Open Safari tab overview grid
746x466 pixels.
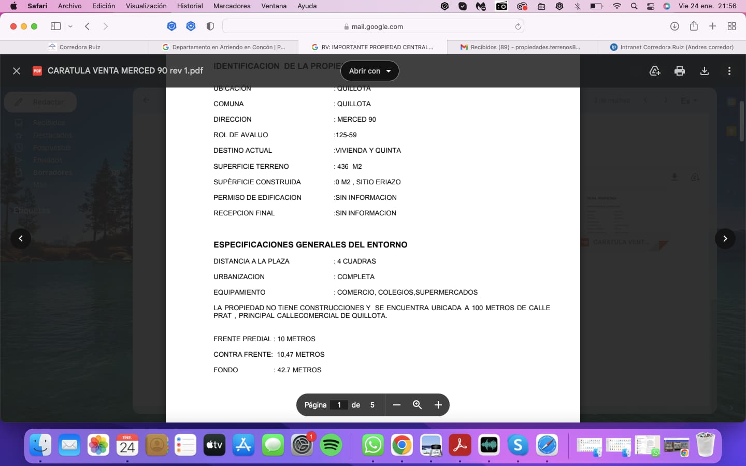(732, 26)
